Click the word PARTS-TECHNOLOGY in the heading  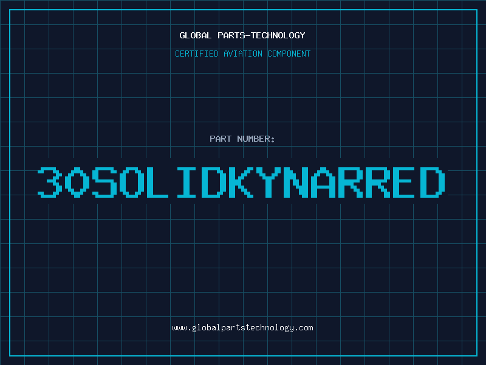pos(262,35)
